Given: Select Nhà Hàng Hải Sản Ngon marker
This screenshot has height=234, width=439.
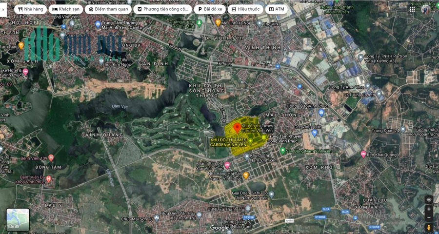Looking at the screenshot, I should click(x=246, y=175).
